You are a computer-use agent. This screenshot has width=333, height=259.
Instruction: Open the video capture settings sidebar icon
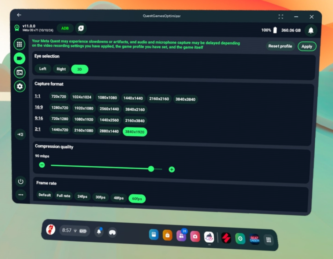coord(19,58)
